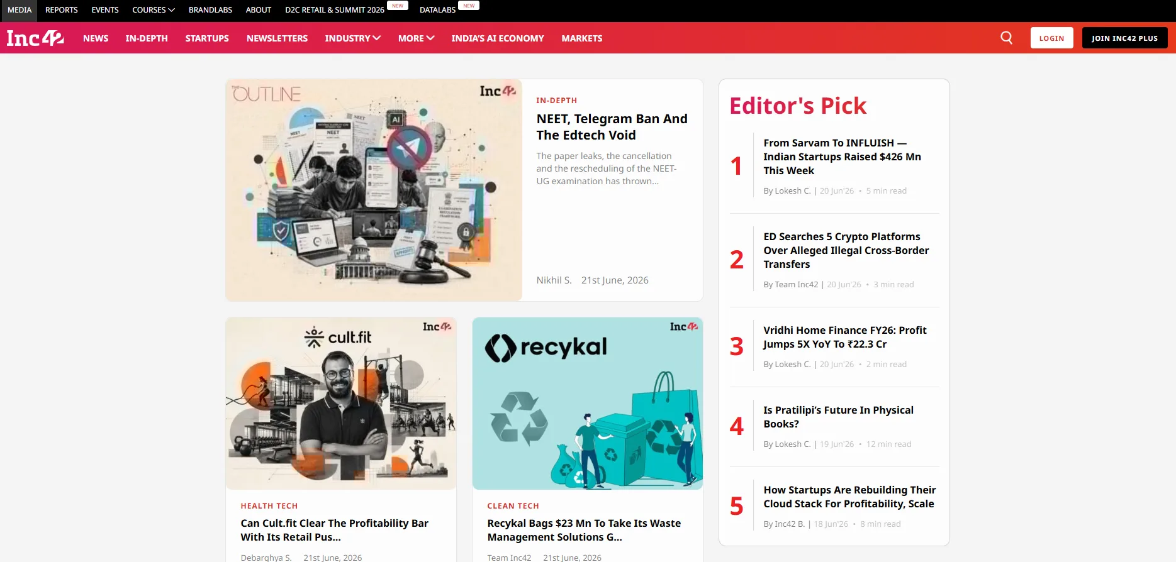Click the '12 min read' label
This screenshot has width=1176, height=562.
889,444
